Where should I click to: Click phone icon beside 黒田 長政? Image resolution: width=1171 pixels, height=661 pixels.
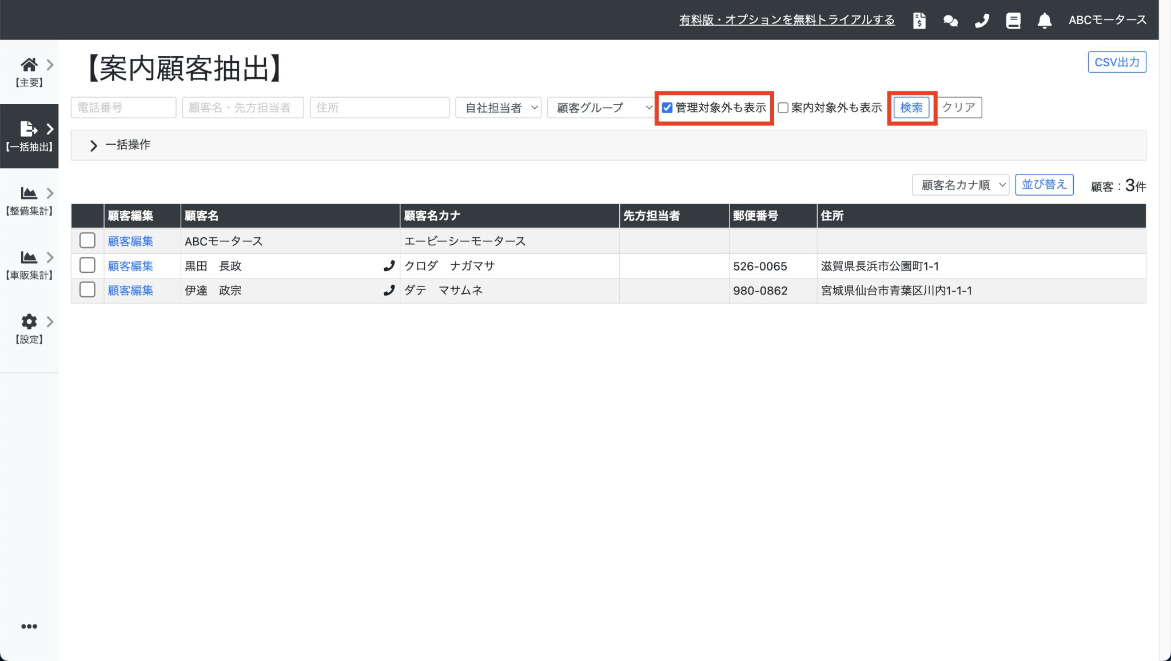click(x=389, y=266)
